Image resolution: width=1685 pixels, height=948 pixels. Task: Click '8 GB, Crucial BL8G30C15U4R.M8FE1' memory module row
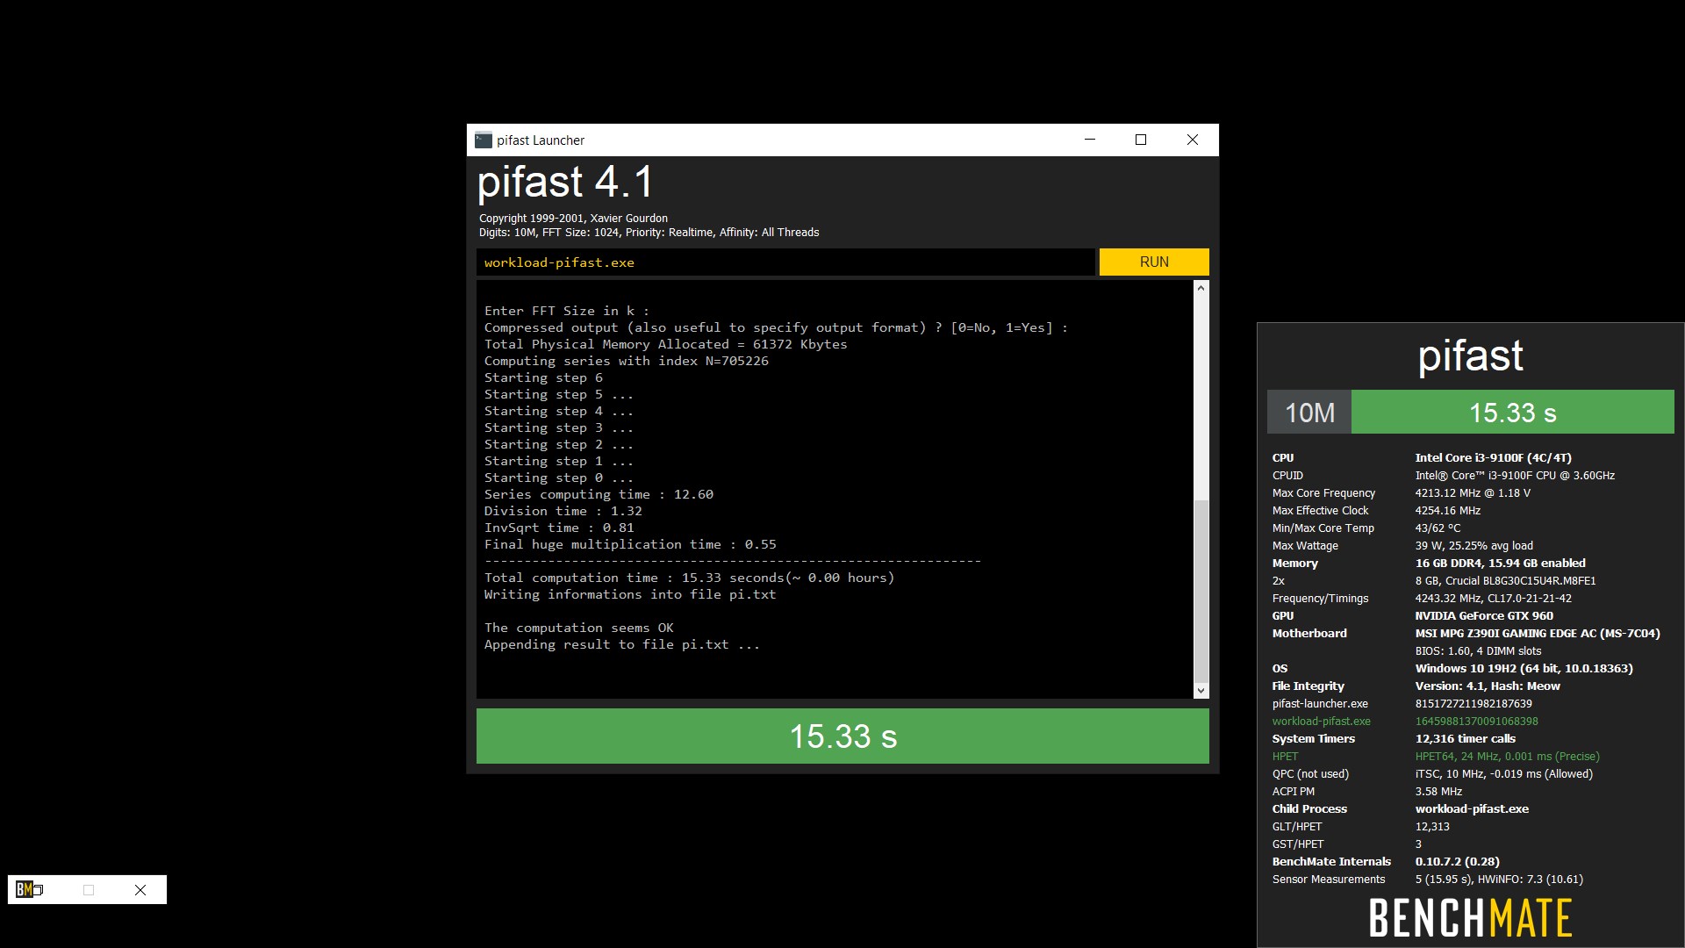1506,581
